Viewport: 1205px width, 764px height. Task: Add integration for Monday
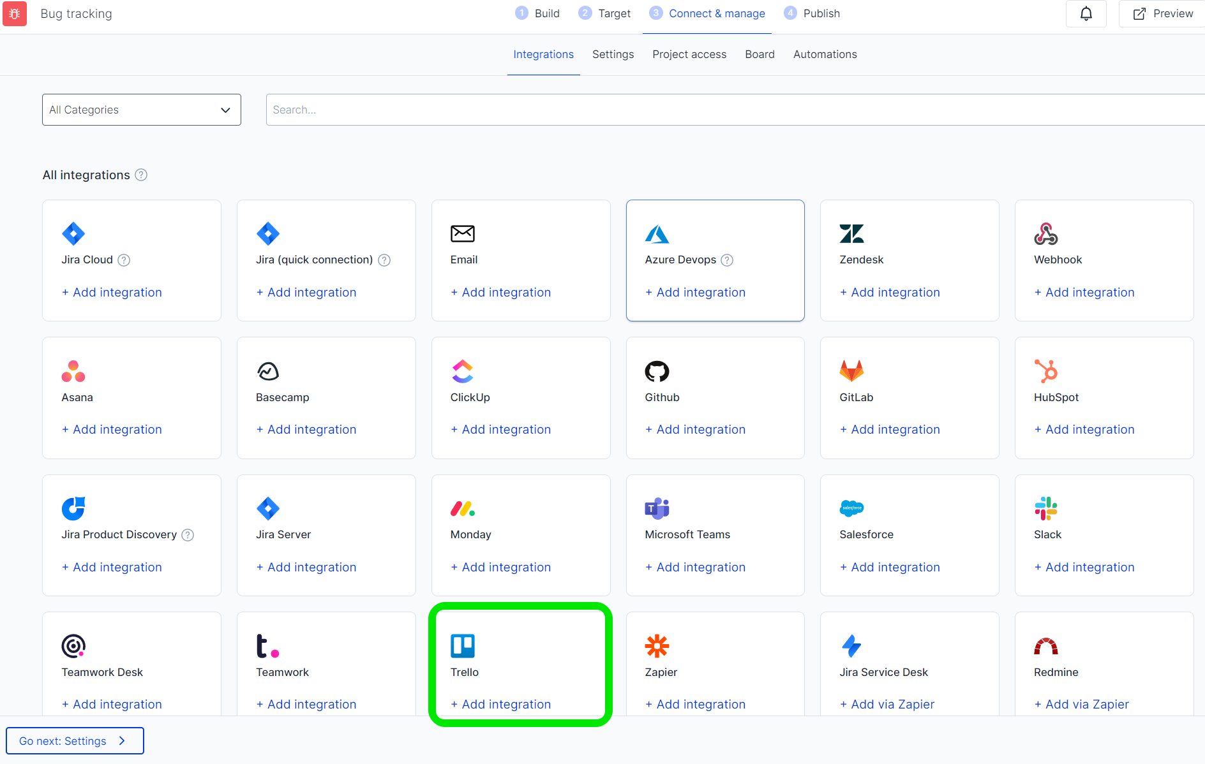501,567
